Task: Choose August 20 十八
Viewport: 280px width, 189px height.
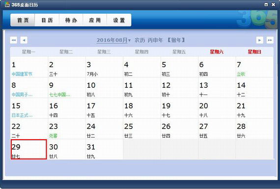Action: [217, 108]
